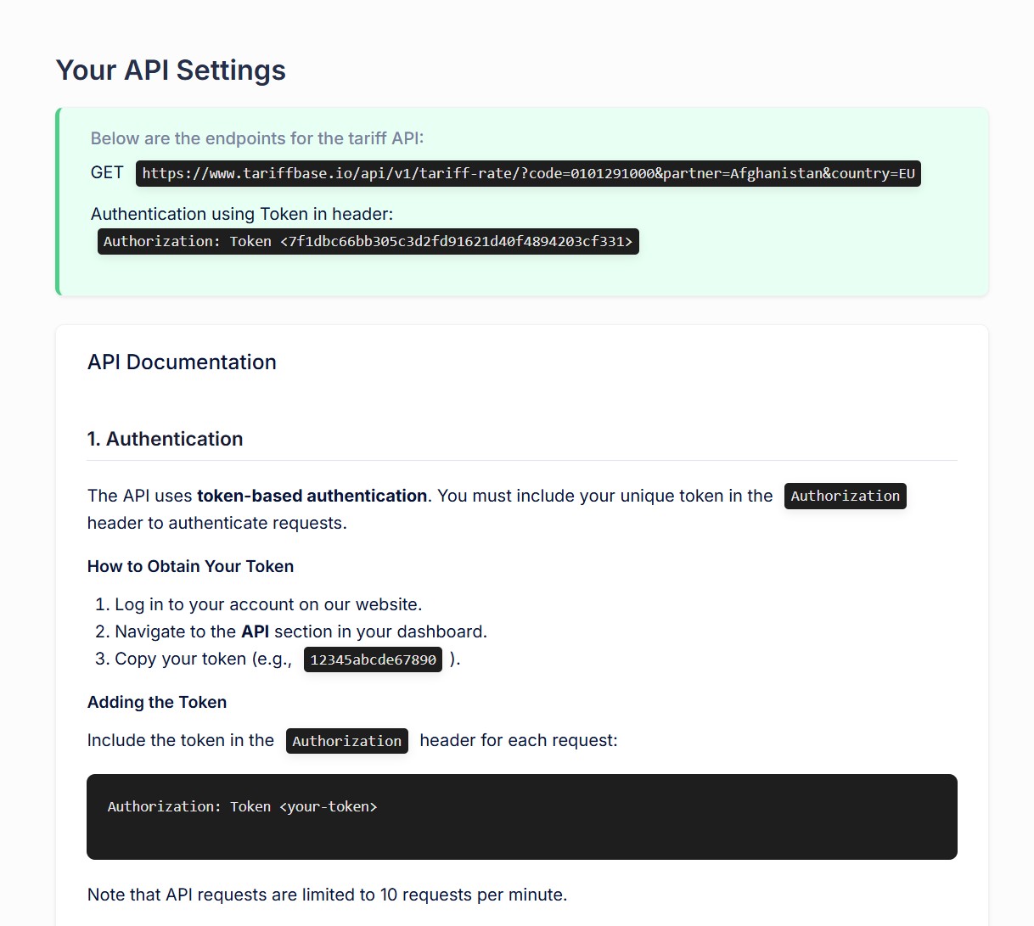Click the example token 12345abcde67890
This screenshot has height=926, width=1034.
tap(374, 659)
